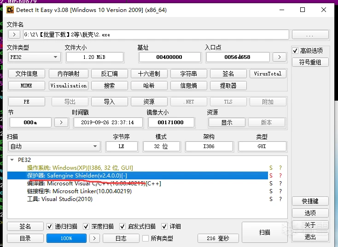Open the VirusTotal button
The image size is (338, 247).
[268, 74]
